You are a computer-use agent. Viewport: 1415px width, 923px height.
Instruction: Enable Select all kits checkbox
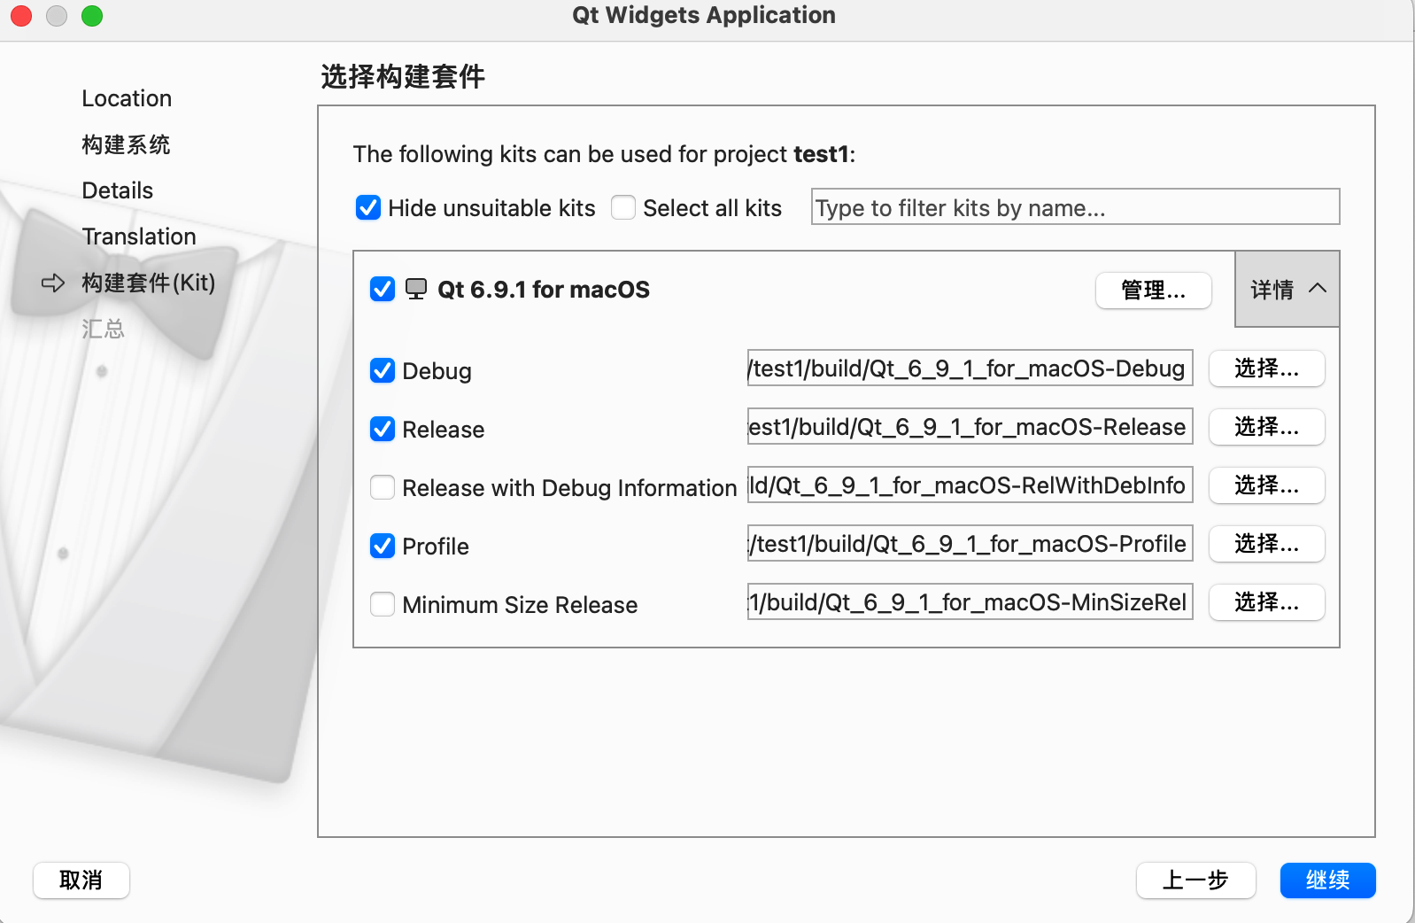coord(623,207)
